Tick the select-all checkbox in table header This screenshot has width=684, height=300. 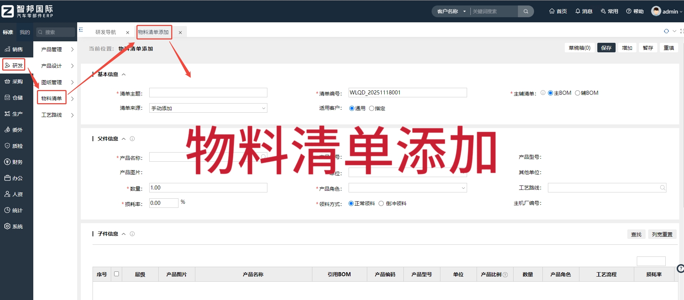[x=117, y=274]
